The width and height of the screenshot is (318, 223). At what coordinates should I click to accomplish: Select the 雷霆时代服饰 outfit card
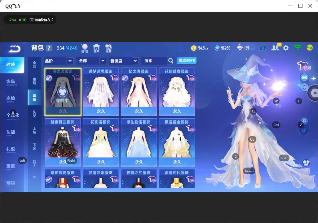coord(177,179)
